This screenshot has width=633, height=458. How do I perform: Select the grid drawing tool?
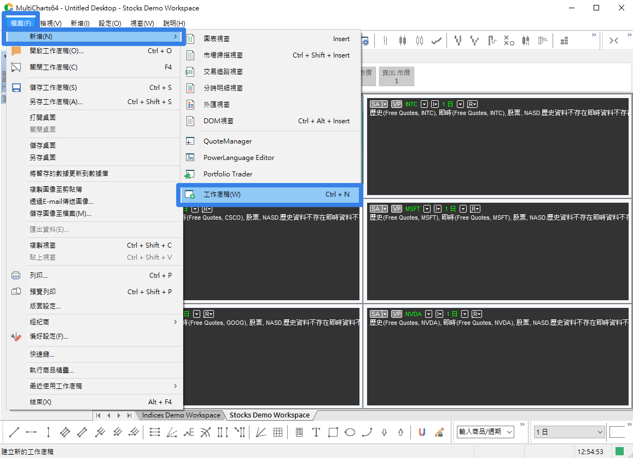pos(278,432)
